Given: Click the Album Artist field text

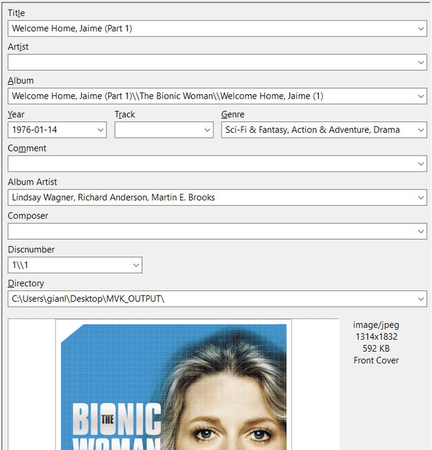Looking at the screenshot, I should (x=113, y=198).
